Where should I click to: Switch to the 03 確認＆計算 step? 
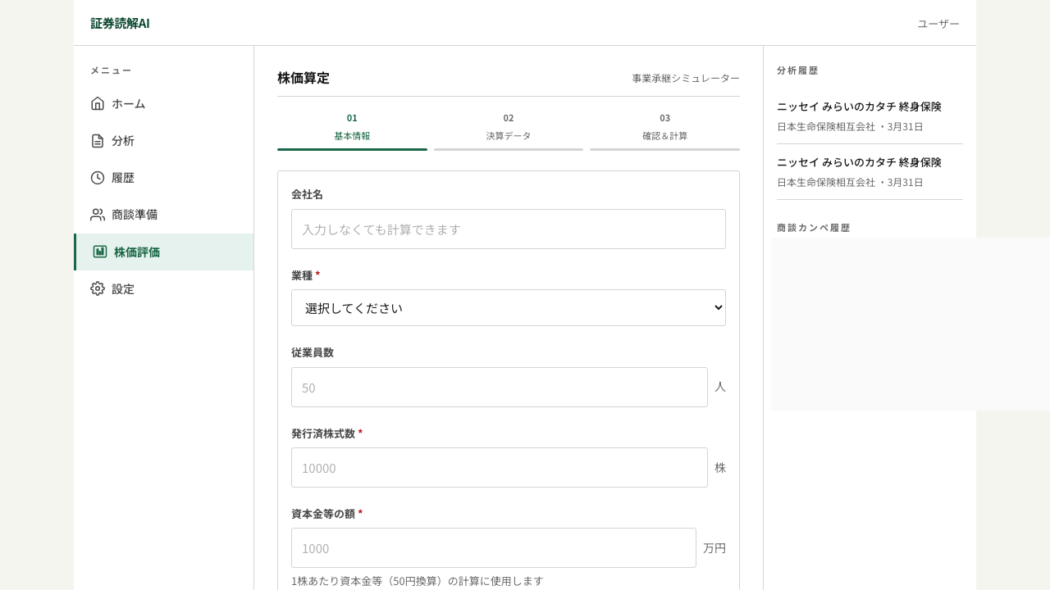(x=664, y=127)
